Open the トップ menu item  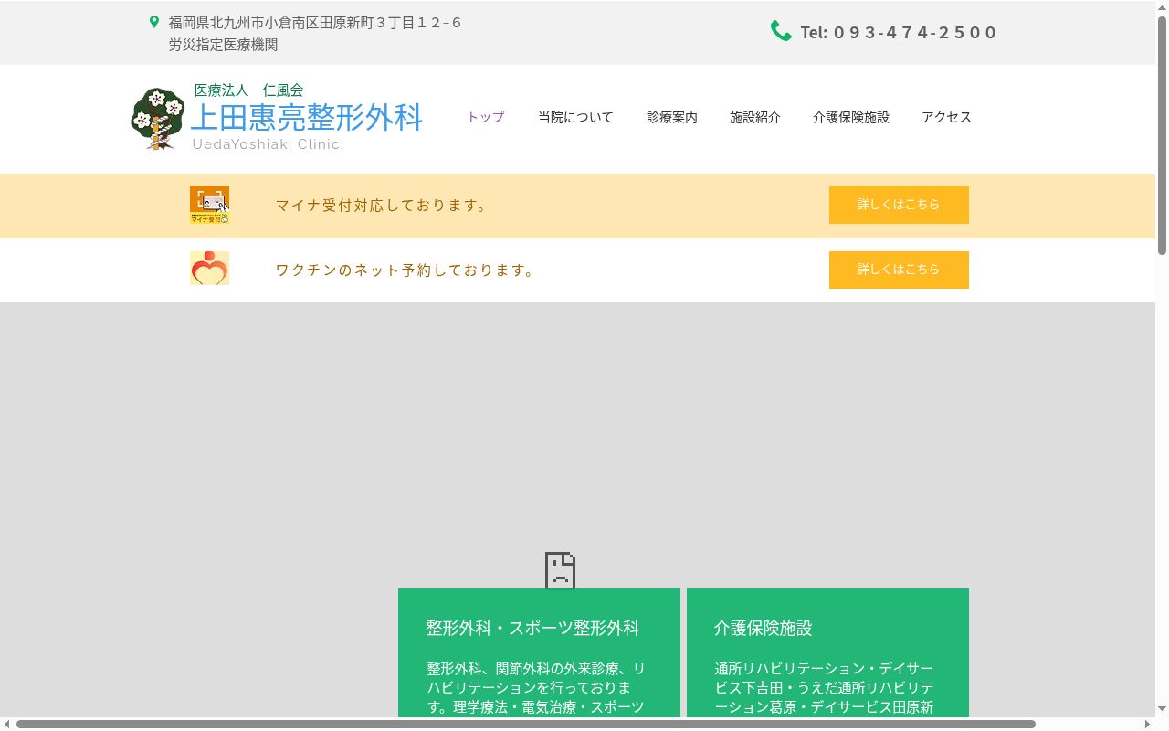click(486, 117)
